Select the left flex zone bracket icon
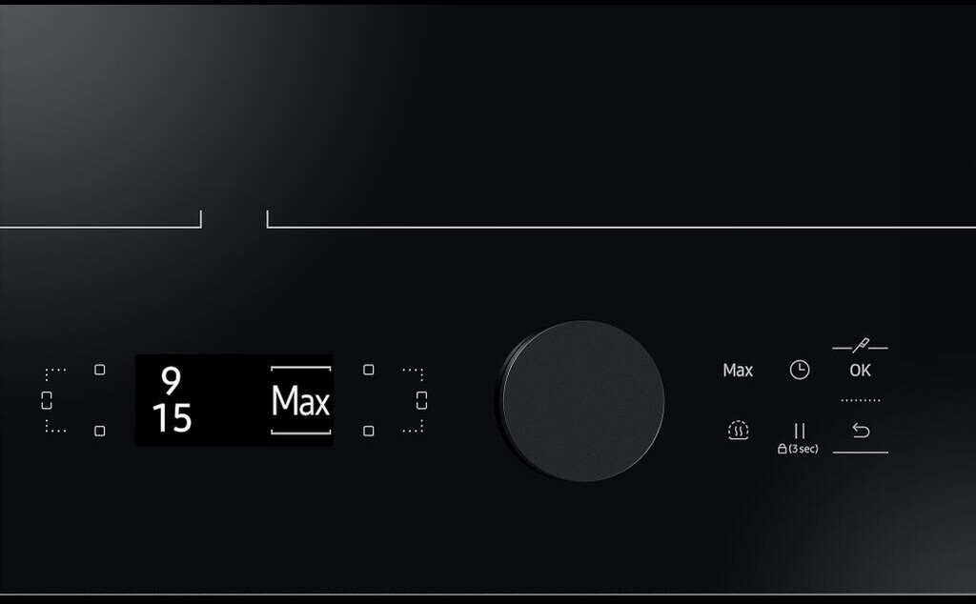Image resolution: width=976 pixels, height=604 pixels. [47, 400]
